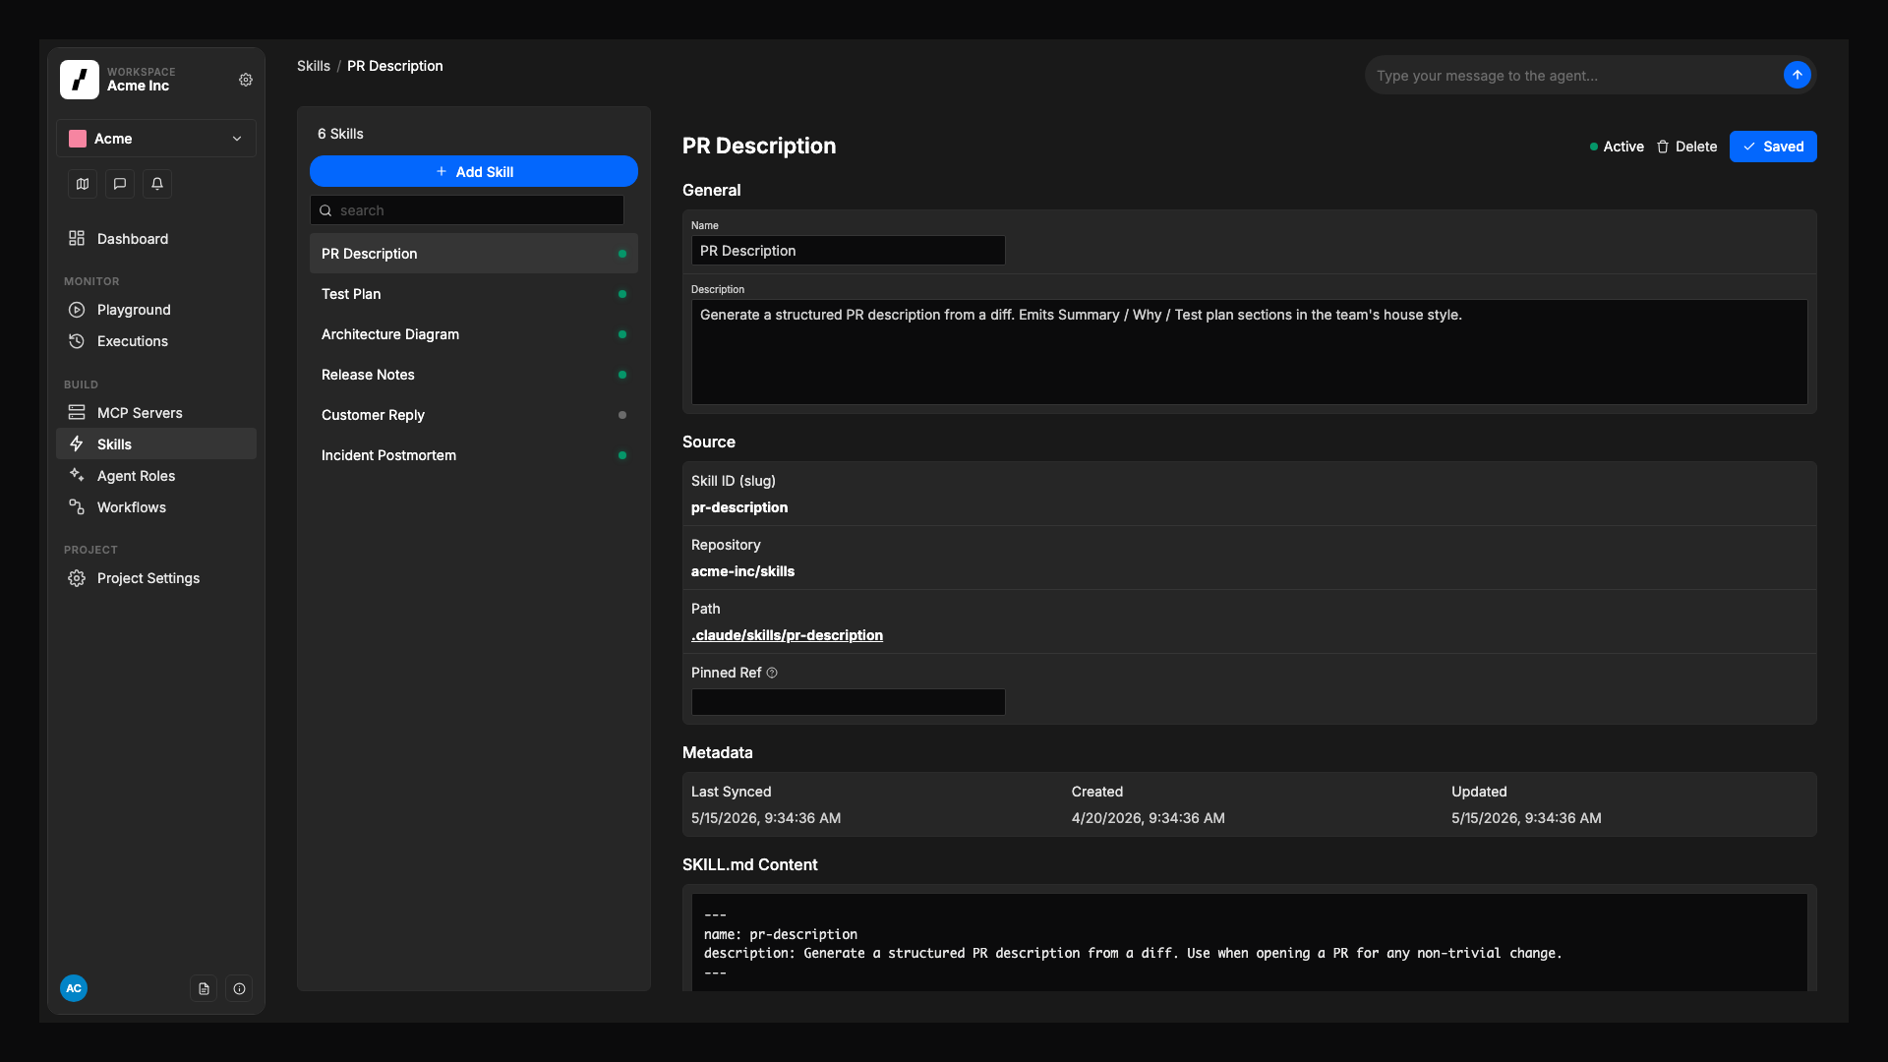Select Customer Reply skill
The width and height of the screenshot is (1888, 1062).
(x=474, y=415)
